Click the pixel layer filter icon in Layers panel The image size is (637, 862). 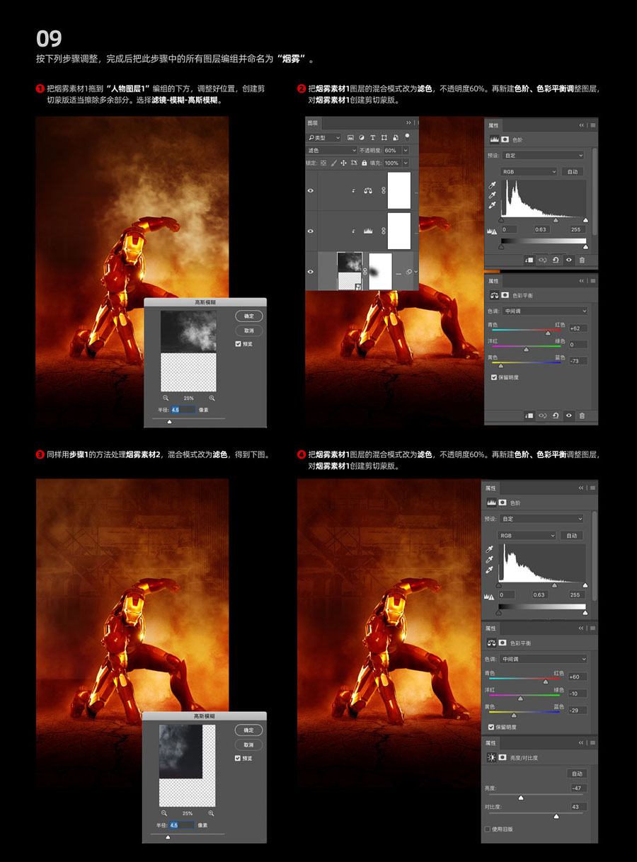350,137
